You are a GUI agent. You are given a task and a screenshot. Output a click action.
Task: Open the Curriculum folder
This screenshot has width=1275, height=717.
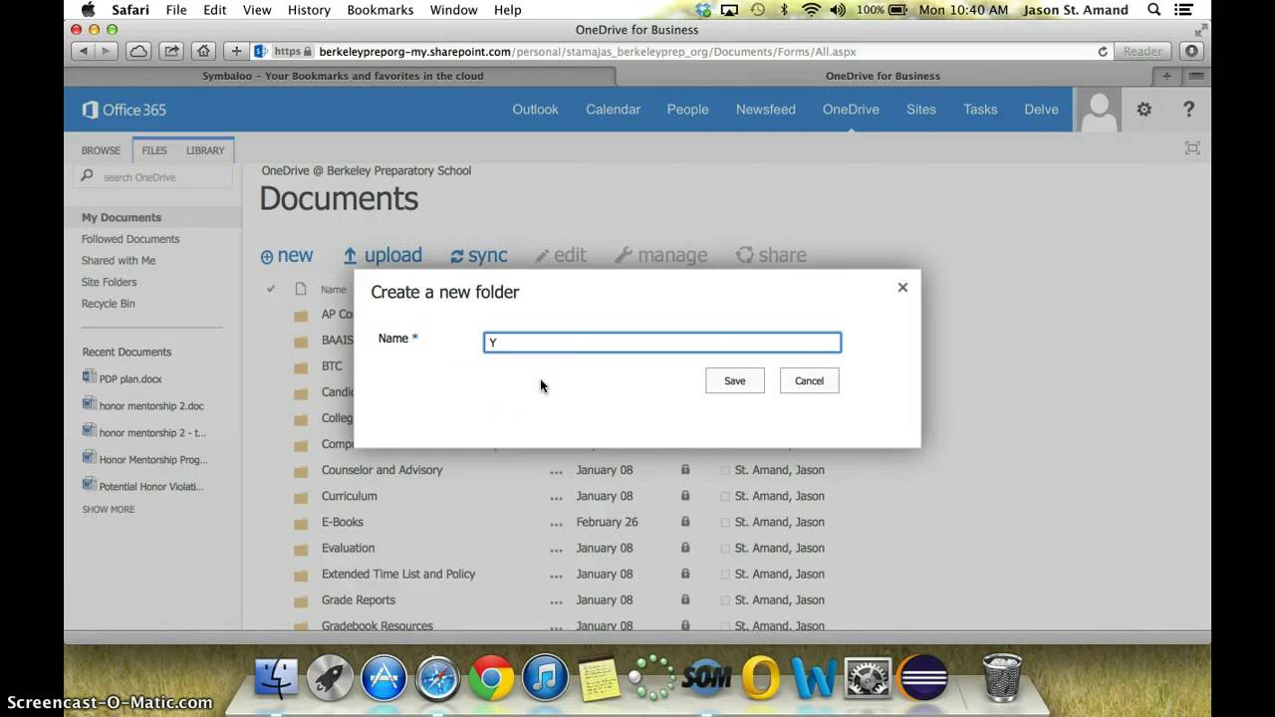tap(349, 496)
